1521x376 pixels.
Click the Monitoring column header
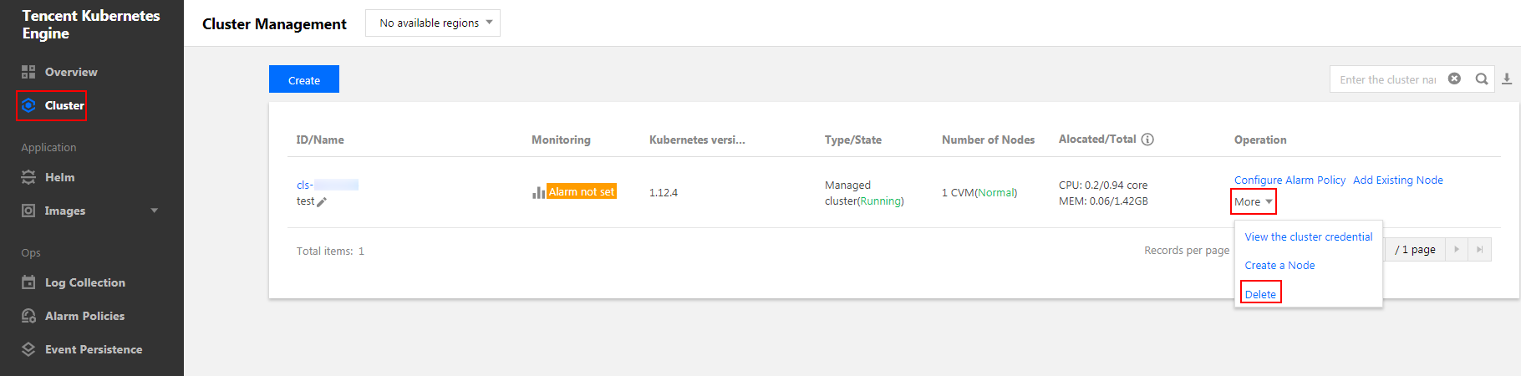561,140
